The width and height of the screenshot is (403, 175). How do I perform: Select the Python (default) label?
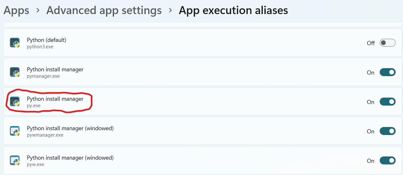(x=47, y=40)
